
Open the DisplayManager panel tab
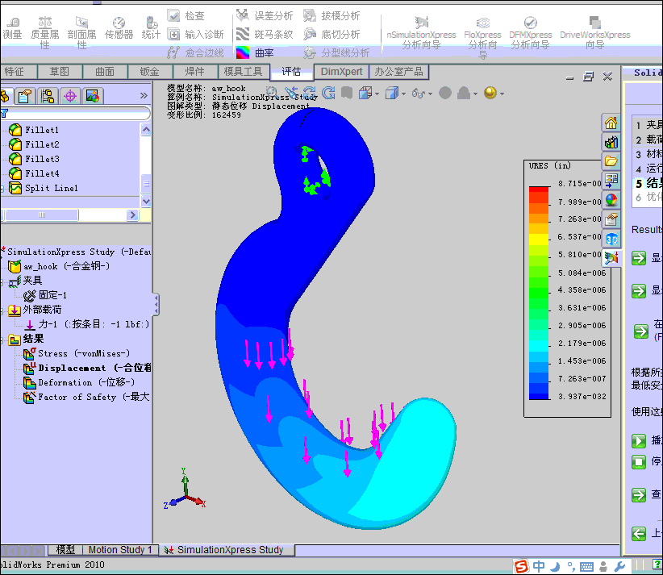tap(92, 96)
